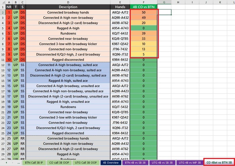Click the cell with value 33
Screen dimensions: 235x166
point(144,39)
